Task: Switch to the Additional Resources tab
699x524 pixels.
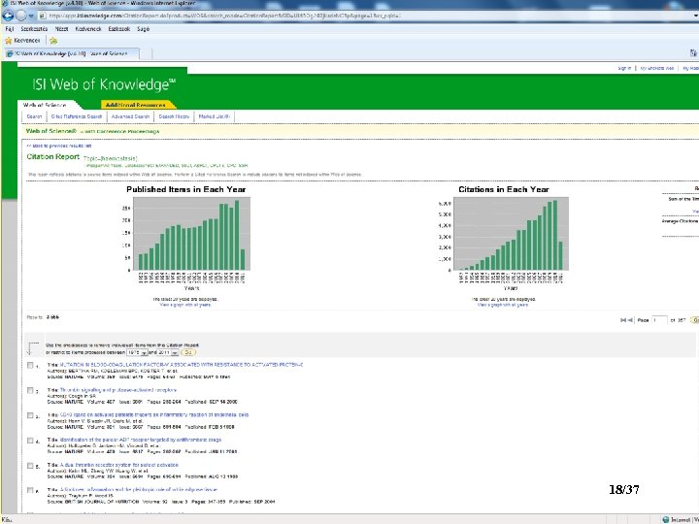Action: tap(136, 105)
